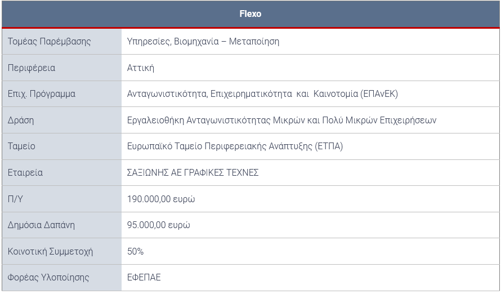
Task: Select the Ταμείο label cell
Action: point(62,146)
